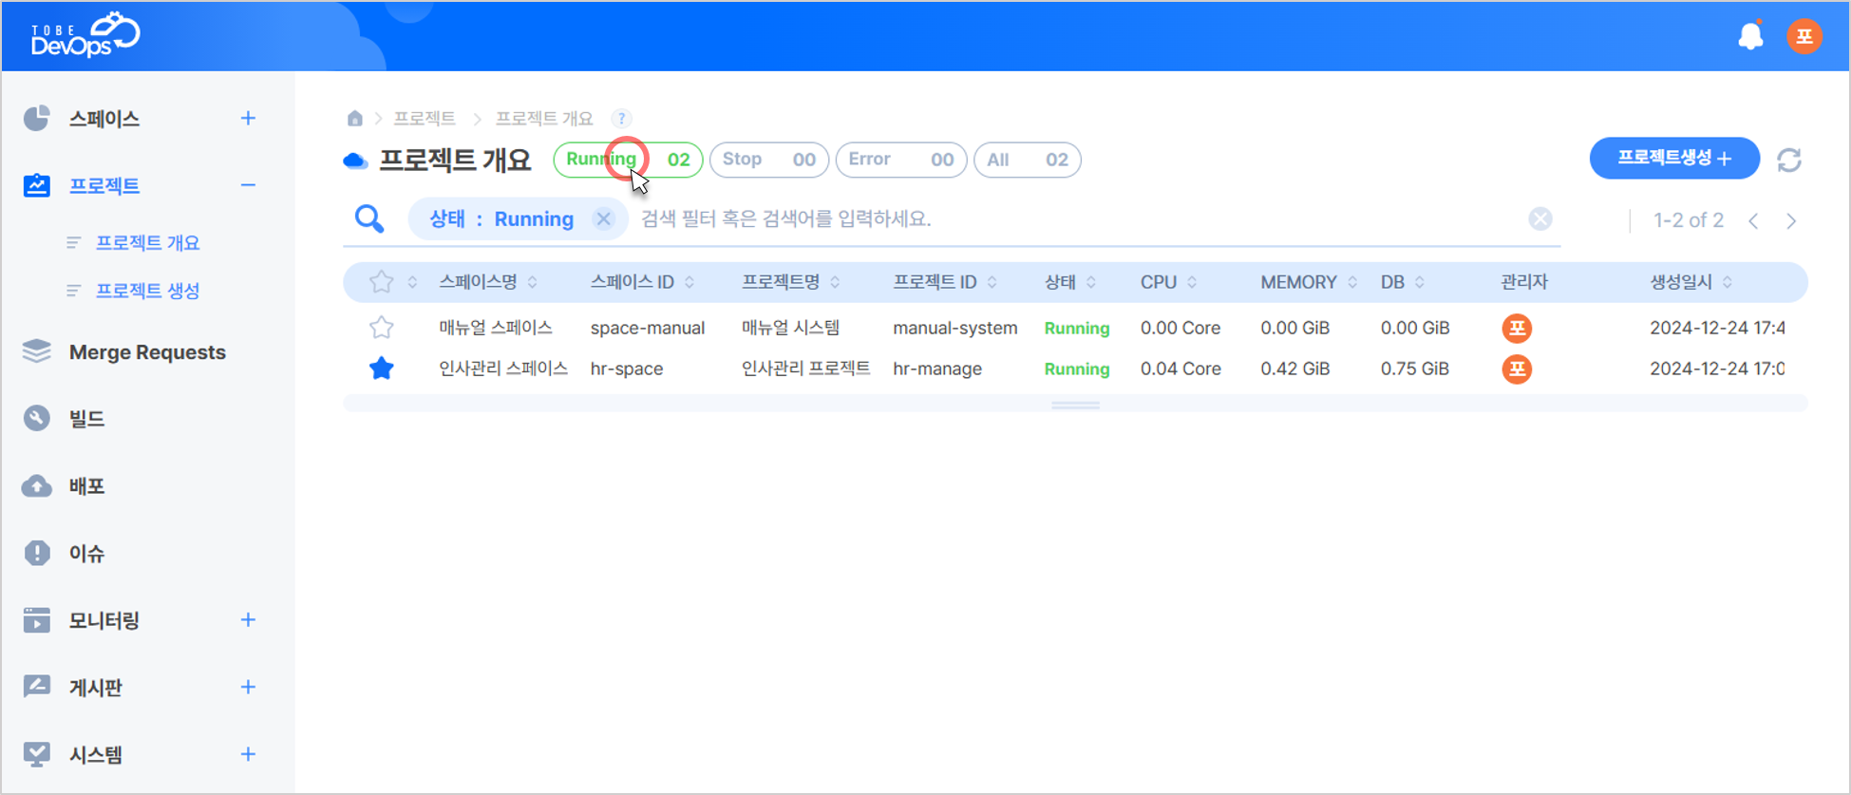Click the 빌드 wrench icon
1851x795 pixels.
click(37, 418)
